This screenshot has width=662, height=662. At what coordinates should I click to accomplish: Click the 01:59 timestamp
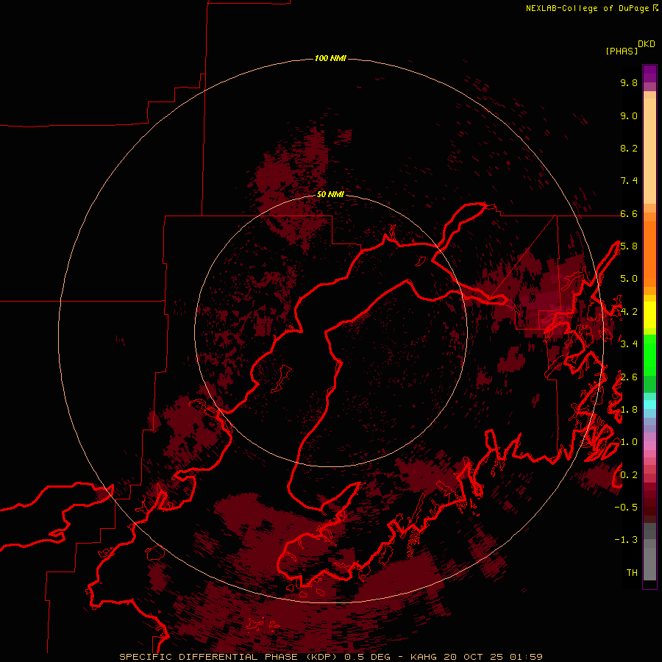[526, 657]
